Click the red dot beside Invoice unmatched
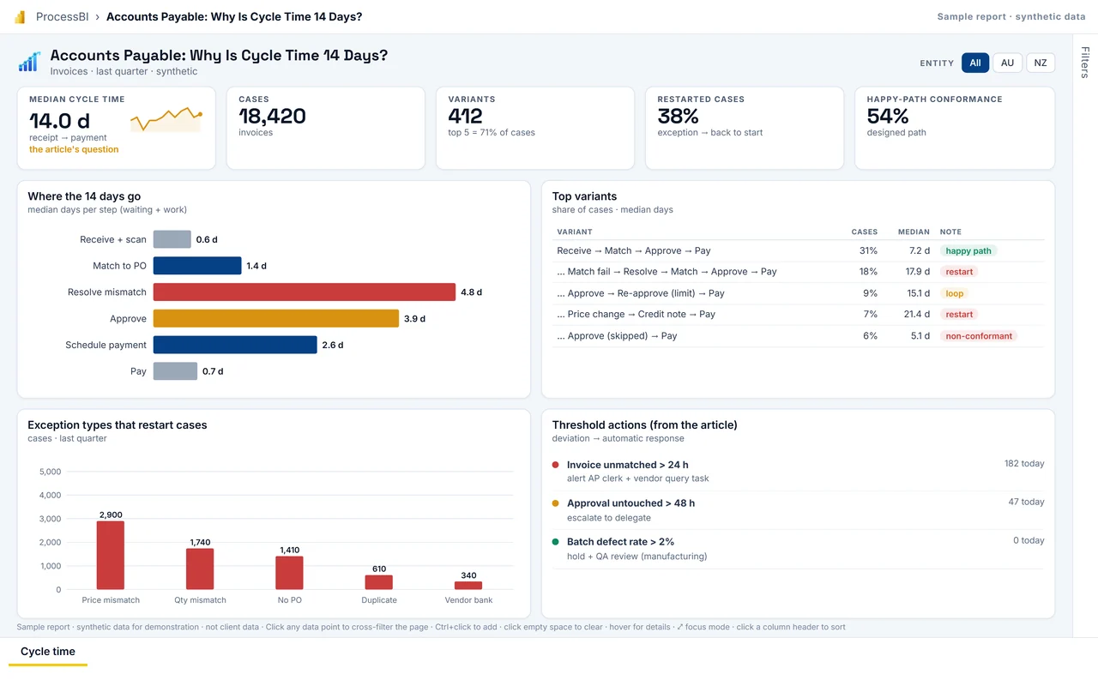 [556, 465]
